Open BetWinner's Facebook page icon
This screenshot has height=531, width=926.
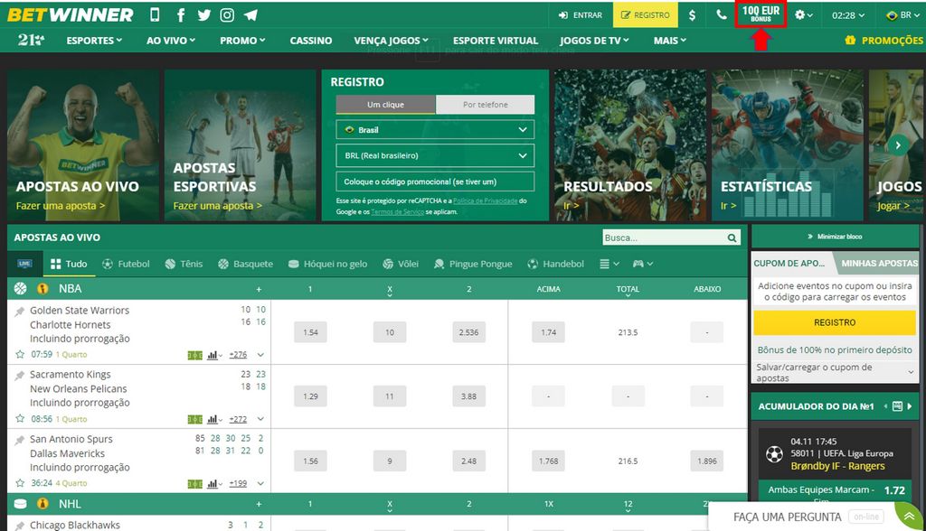(x=181, y=15)
